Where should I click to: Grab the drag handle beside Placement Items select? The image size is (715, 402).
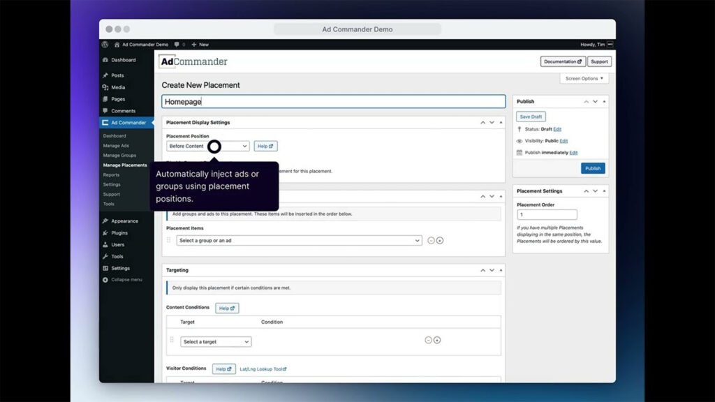pos(169,240)
